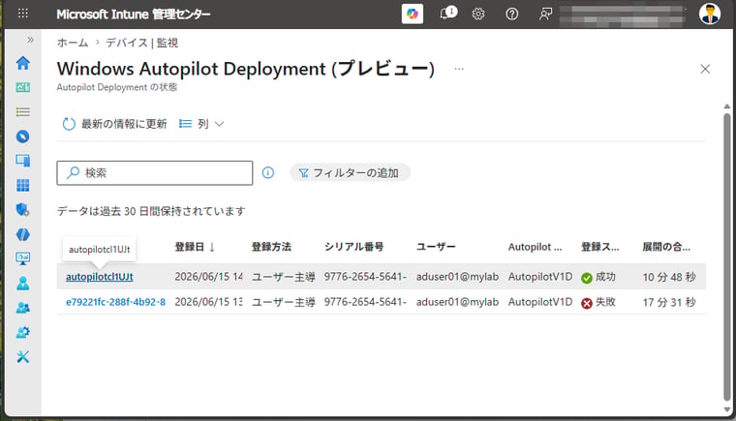Open Users in the sidebar
The height and width of the screenshot is (421, 736).
(22, 283)
